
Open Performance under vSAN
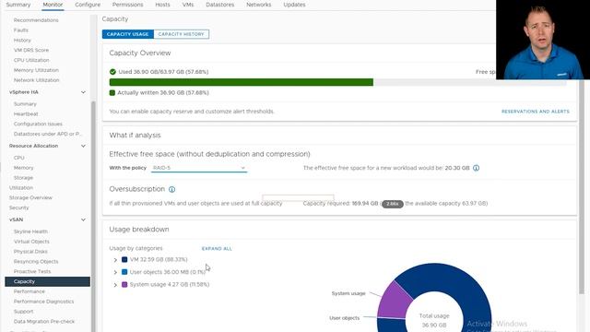(x=29, y=291)
